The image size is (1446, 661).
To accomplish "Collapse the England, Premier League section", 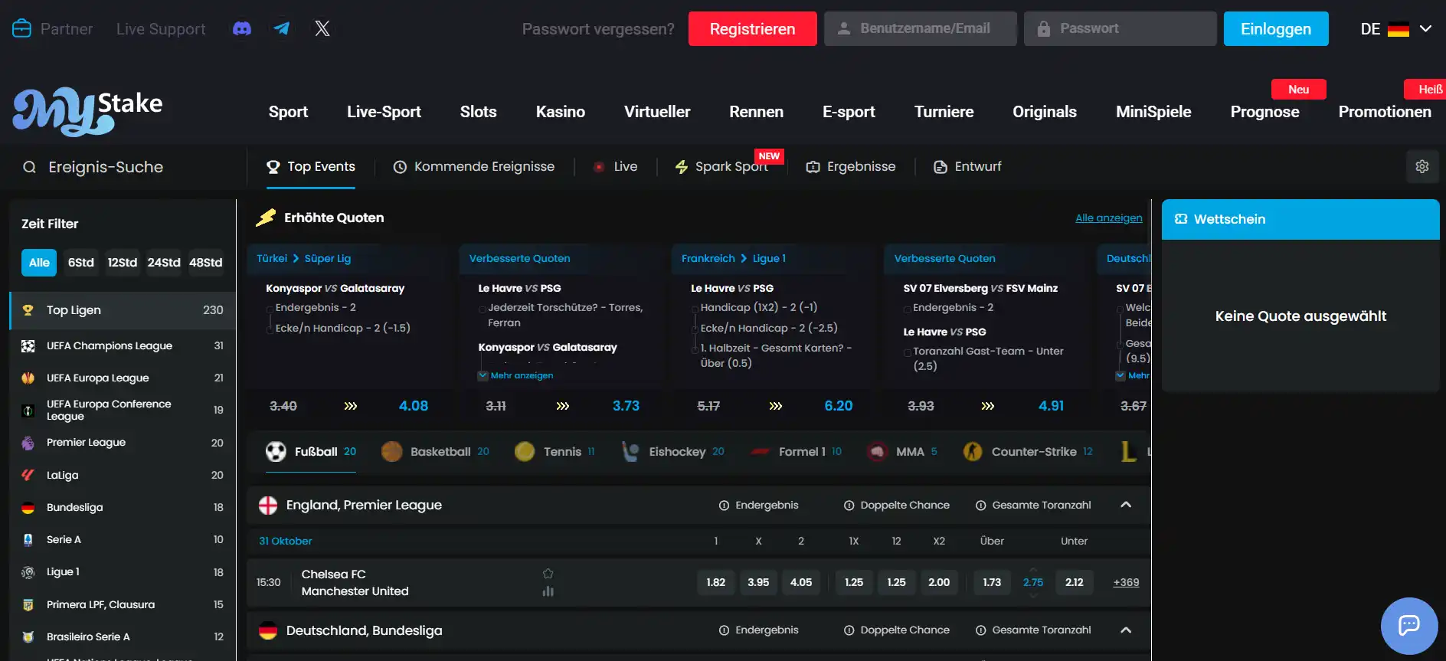I will click(1126, 505).
